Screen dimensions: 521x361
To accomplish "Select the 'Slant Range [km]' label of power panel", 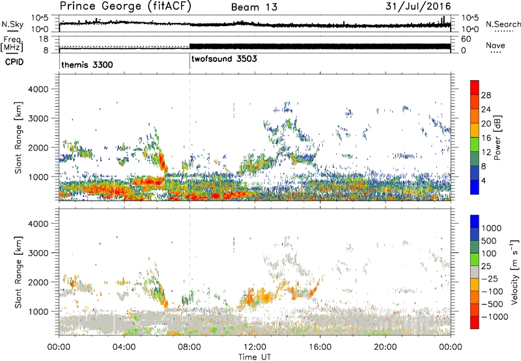I will point(18,137).
